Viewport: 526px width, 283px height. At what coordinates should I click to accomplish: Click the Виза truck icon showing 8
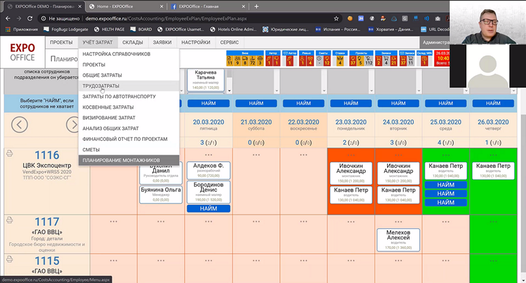point(245,61)
